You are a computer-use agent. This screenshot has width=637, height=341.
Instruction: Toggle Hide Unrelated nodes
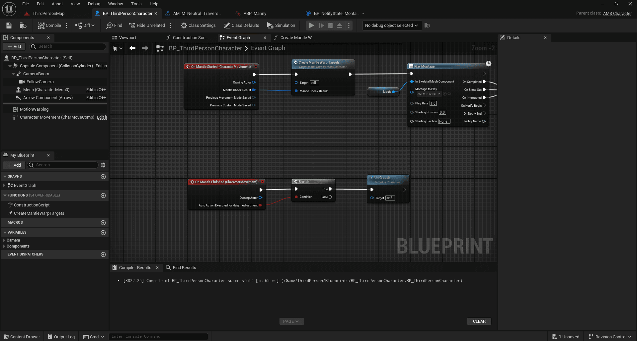point(147,26)
